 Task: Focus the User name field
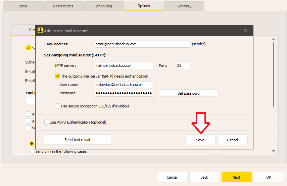tap(124, 85)
